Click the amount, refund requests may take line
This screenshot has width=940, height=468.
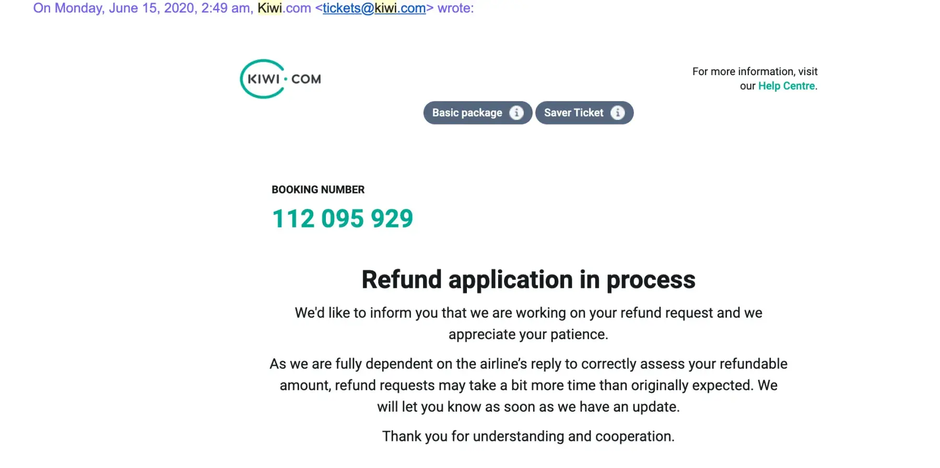coord(528,386)
